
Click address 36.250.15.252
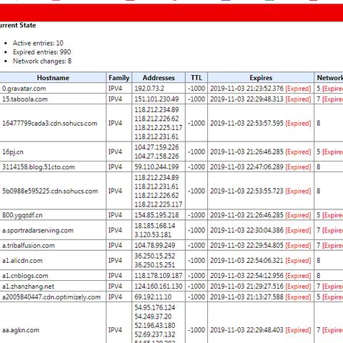click(155, 256)
